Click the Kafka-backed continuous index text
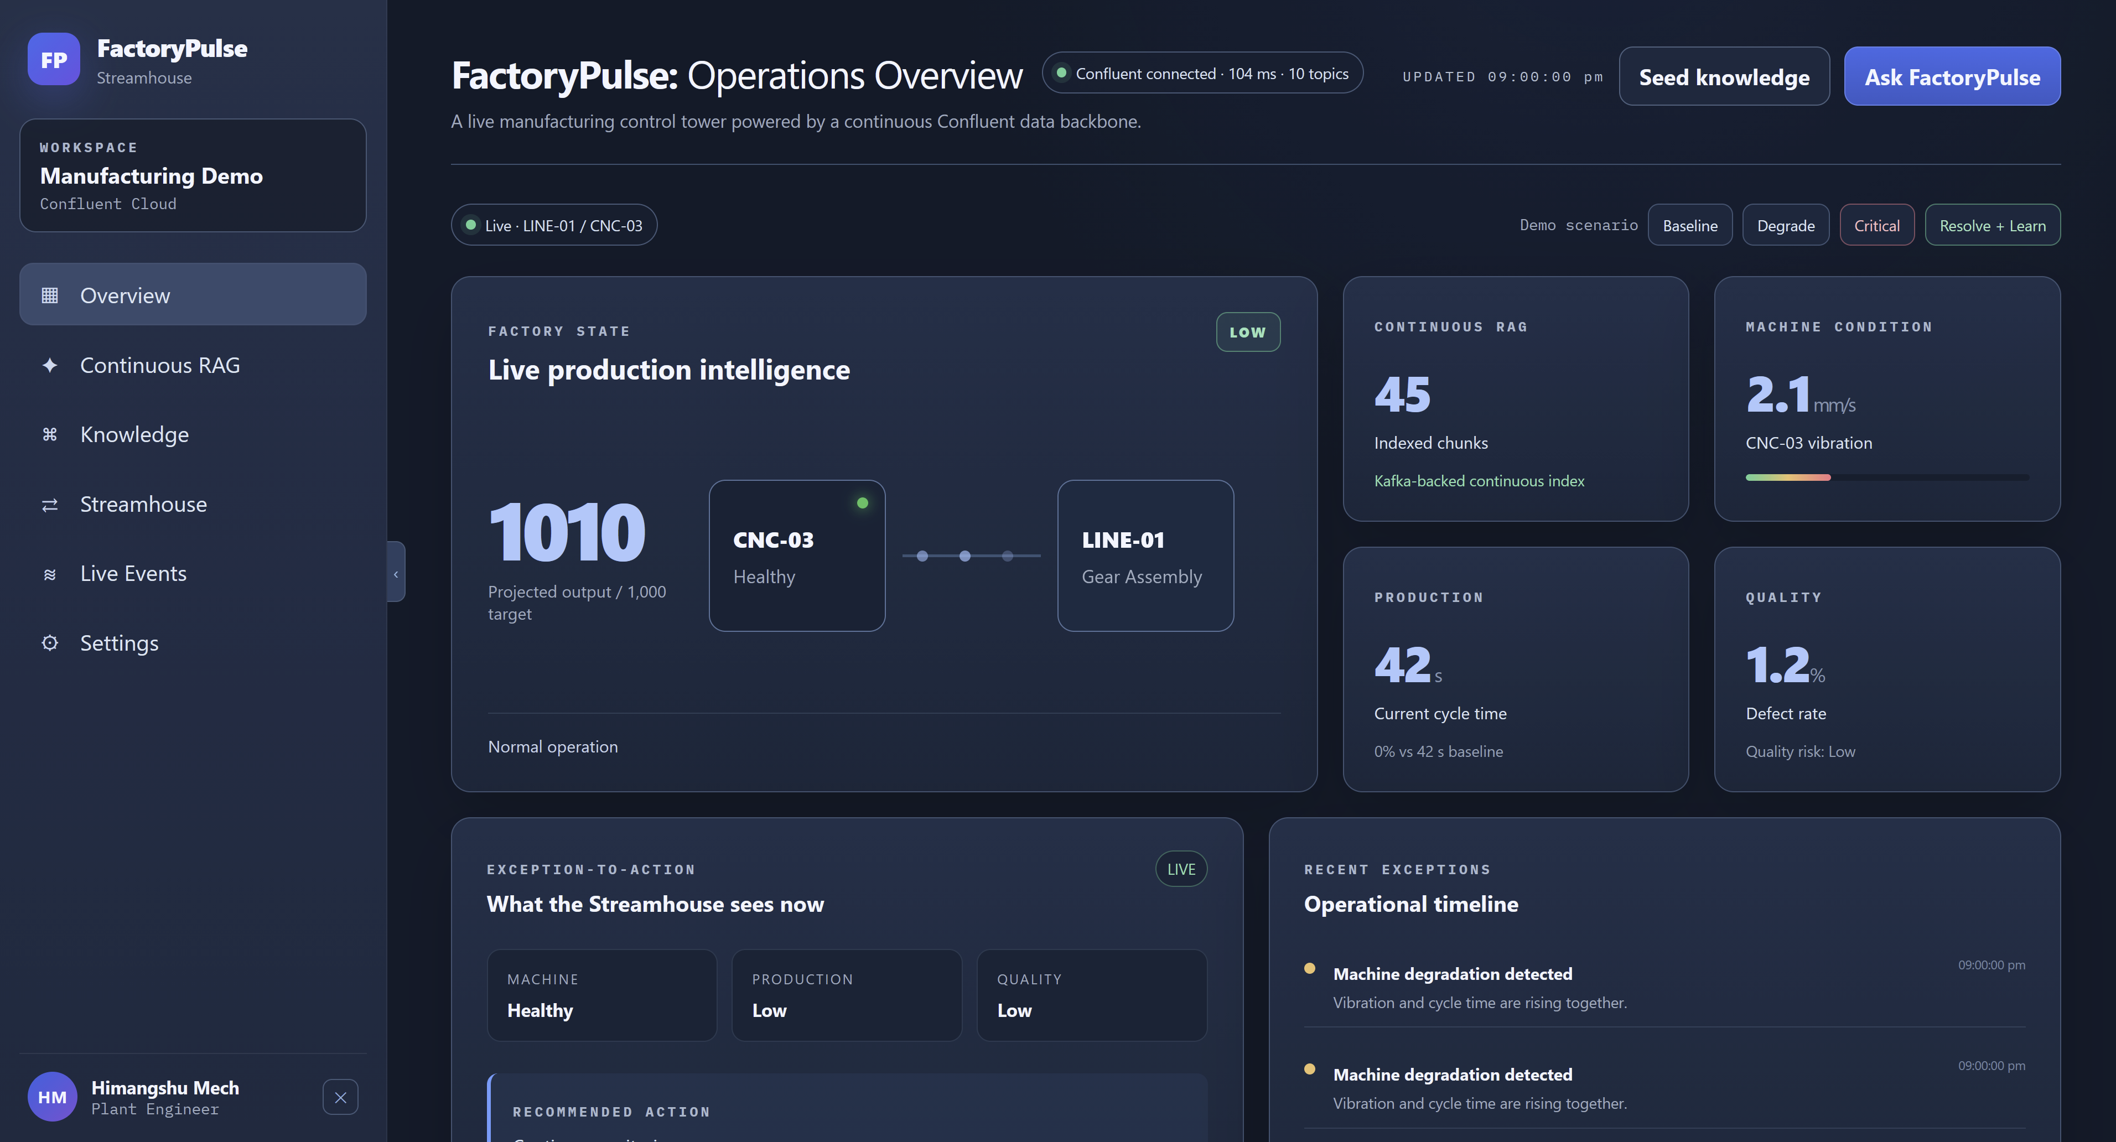The image size is (2116, 1142). coord(1479,481)
